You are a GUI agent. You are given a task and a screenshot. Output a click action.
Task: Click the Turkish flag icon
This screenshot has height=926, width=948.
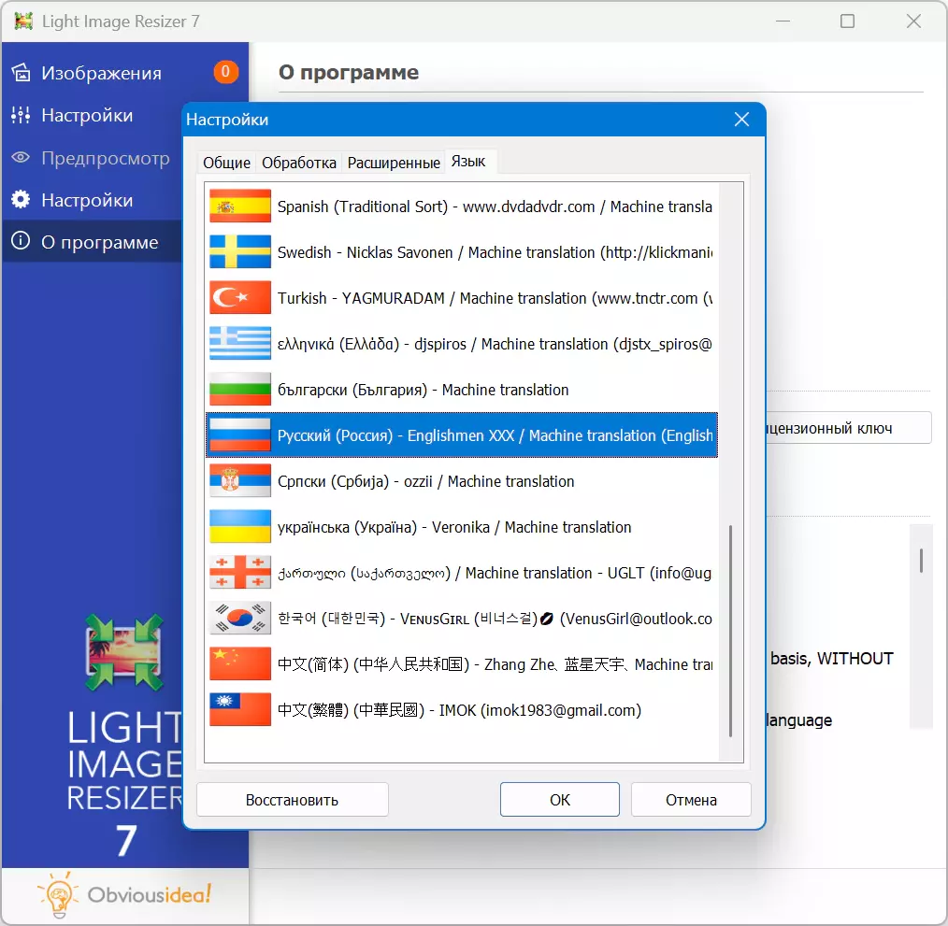click(240, 298)
